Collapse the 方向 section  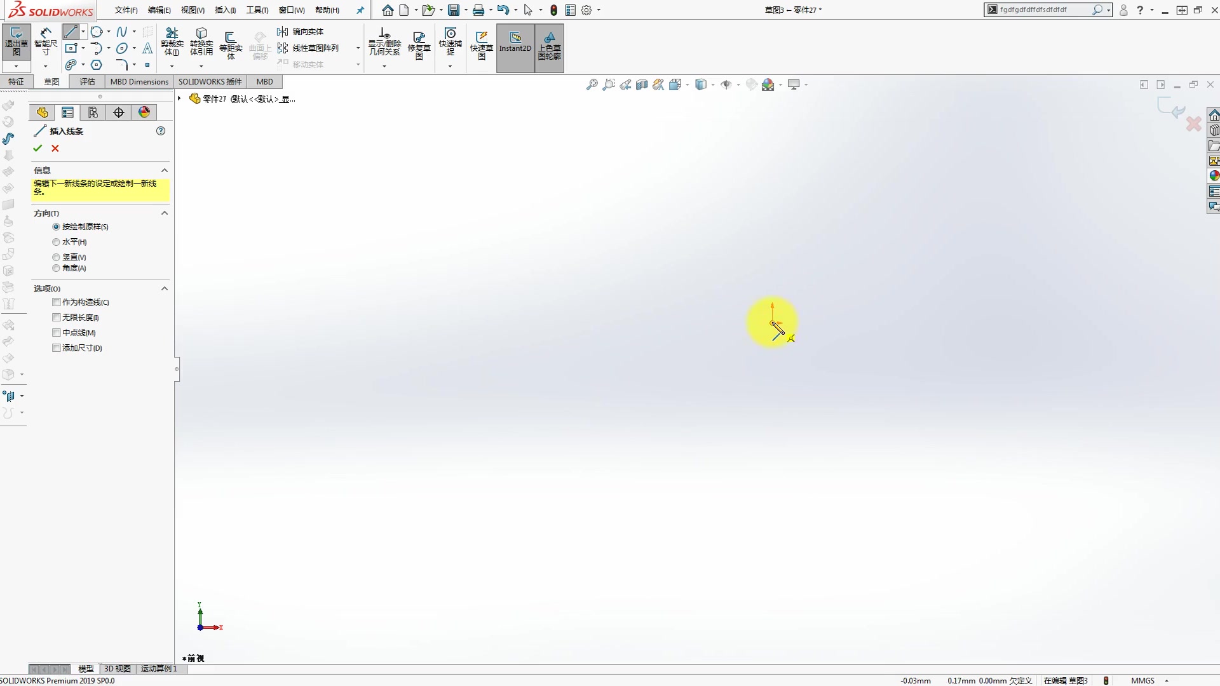click(165, 213)
